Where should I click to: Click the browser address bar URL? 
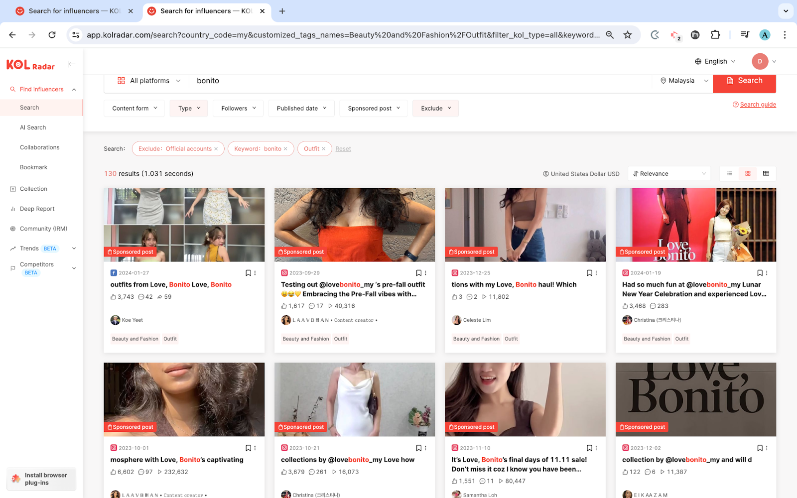343,35
